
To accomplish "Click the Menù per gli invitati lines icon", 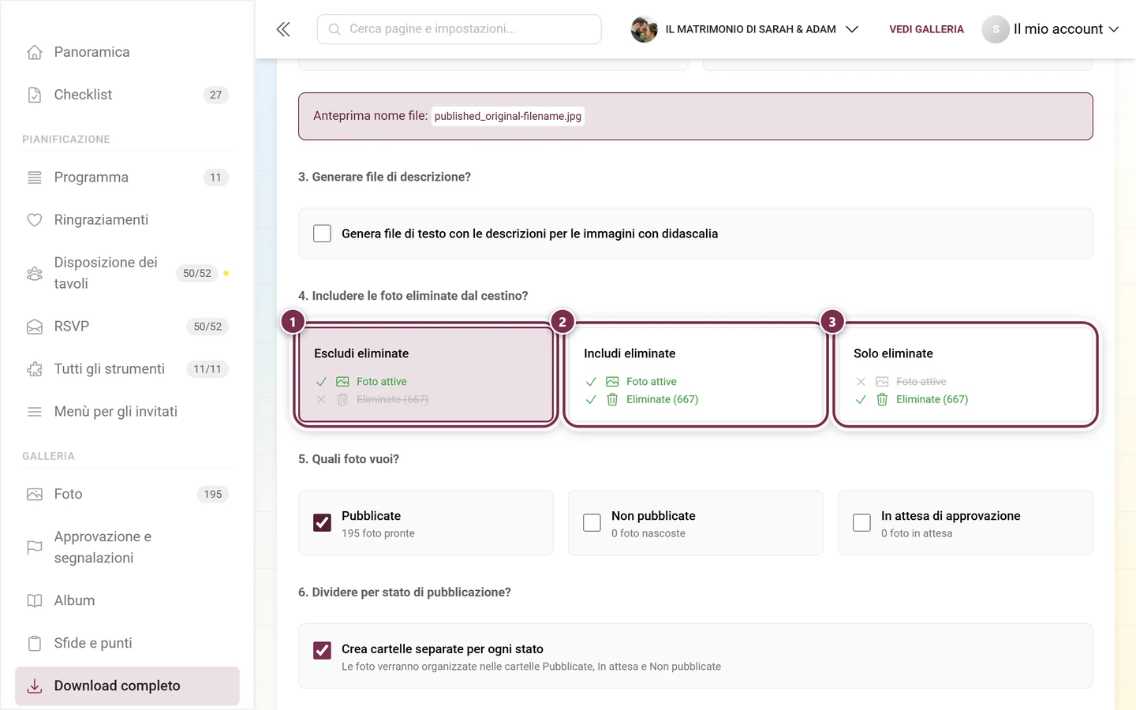I will click(35, 412).
